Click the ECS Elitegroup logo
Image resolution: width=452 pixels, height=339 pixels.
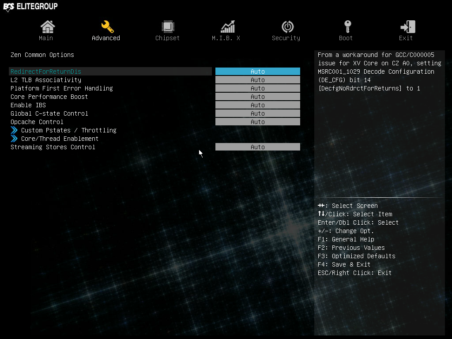click(x=30, y=6)
